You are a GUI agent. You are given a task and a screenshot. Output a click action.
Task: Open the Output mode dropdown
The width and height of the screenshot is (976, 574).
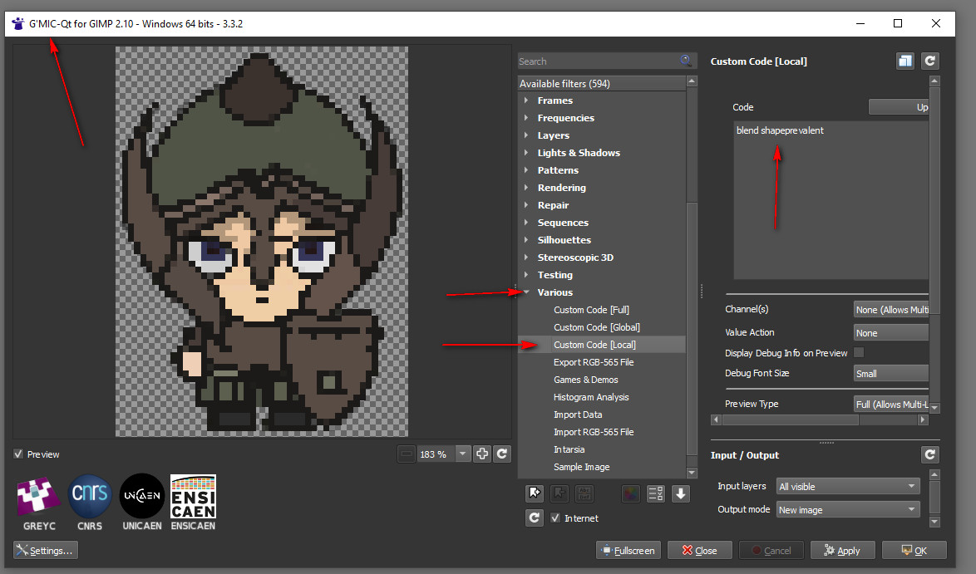tap(847, 509)
